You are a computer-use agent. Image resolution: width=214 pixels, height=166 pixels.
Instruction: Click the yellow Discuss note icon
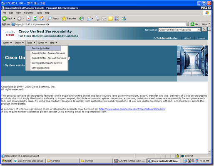[110, 18]
